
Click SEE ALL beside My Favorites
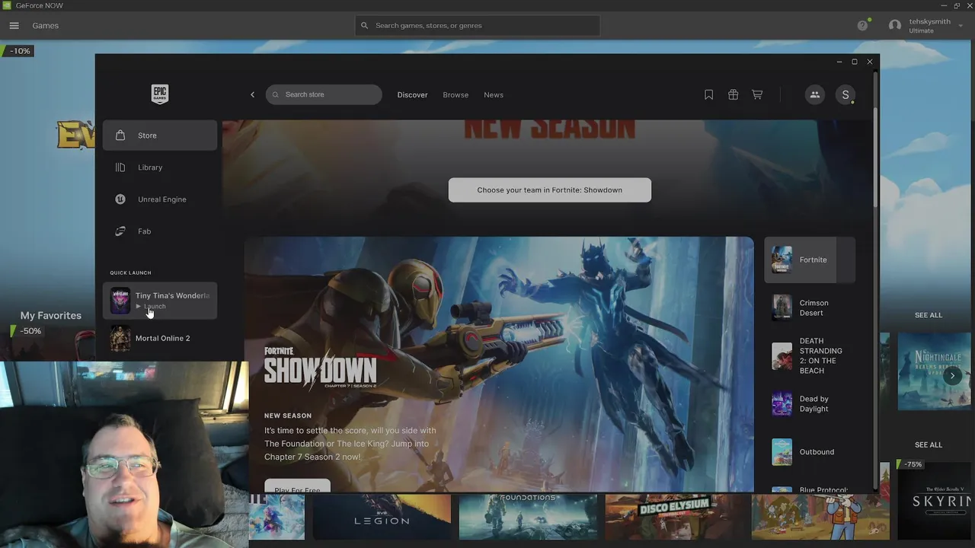928,315
